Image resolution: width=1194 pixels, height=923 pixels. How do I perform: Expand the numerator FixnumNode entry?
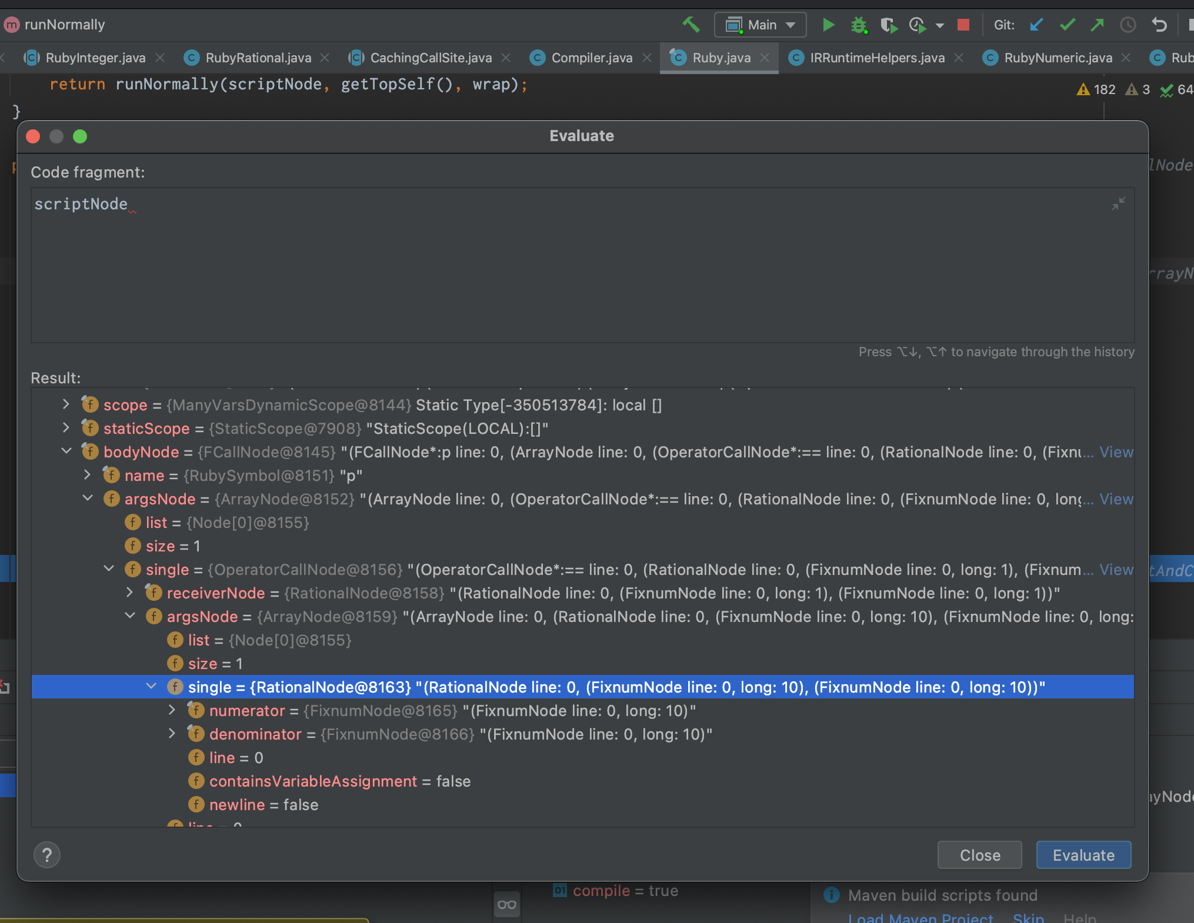171,710
